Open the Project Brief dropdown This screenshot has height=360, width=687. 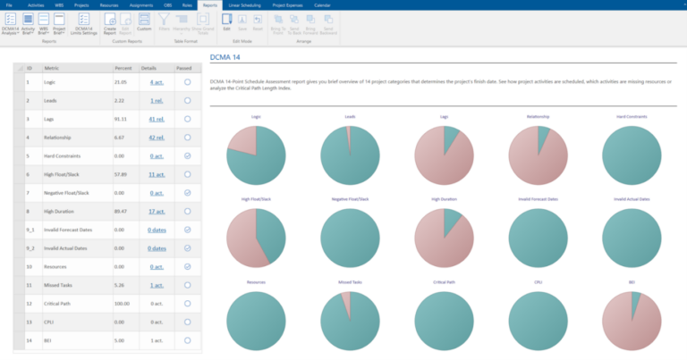pos(60,23)
